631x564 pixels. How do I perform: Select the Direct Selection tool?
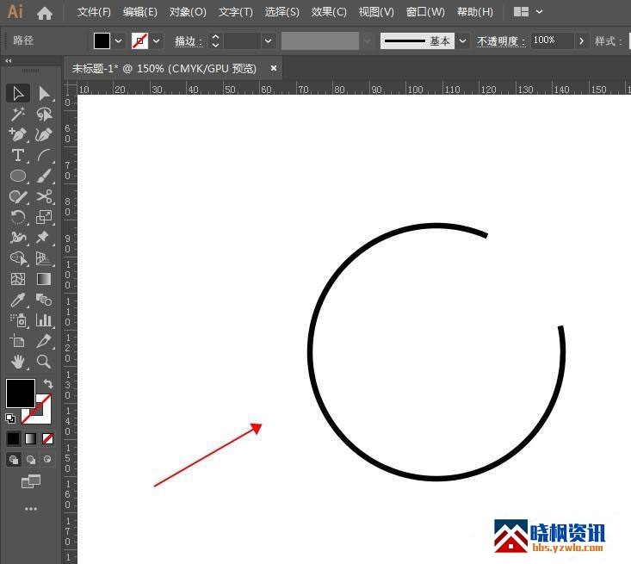(x=44, y=93)
